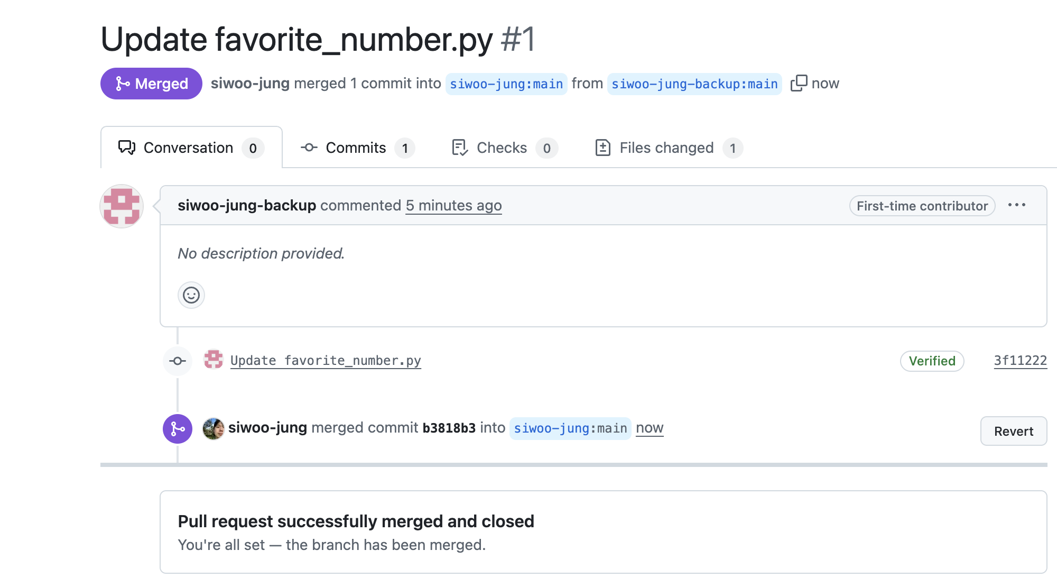The height and width of the screenshot is (587, 1057).
Task: Click the 5 minutes ago timestamp
Action: tap(454, 205)
